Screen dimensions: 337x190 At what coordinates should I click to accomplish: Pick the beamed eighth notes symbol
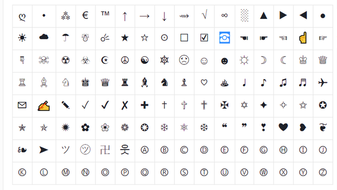coord(283,82)
